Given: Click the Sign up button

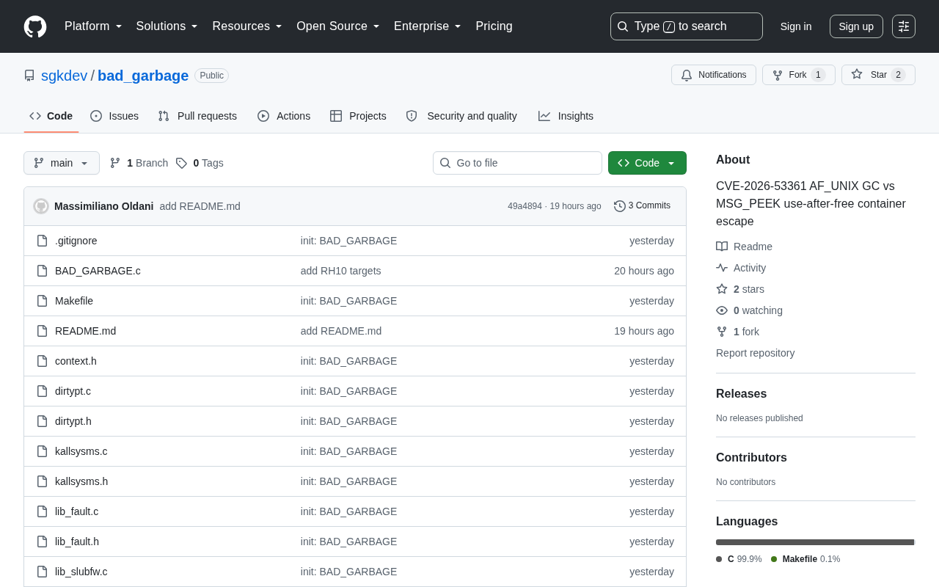Looking at the screenshot, I should coord(856,26).
